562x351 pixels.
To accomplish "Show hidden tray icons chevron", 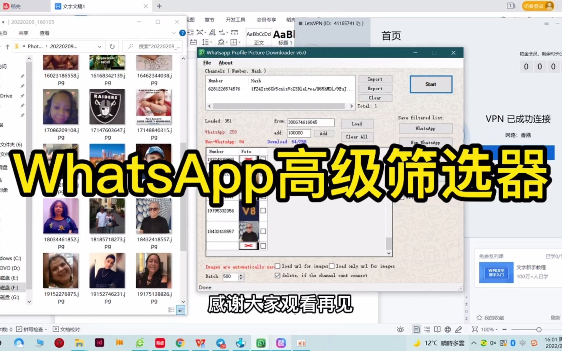I will tap(474, 343).
